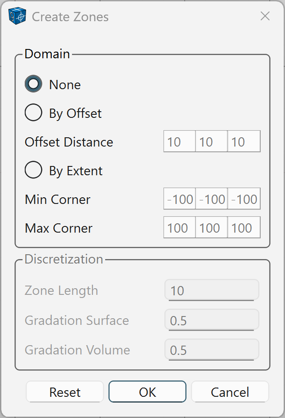This screenshot has height=418, width=285.
Task: Click the Create Zones app icon
Action: pos(18,17)
